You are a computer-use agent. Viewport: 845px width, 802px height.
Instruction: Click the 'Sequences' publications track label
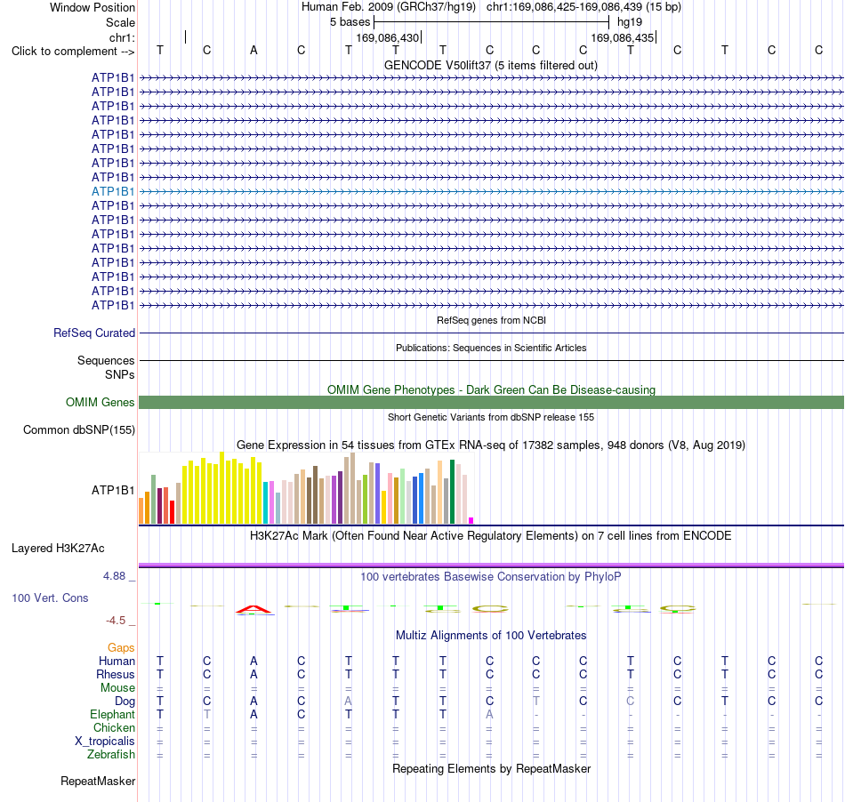coord(106,360)
